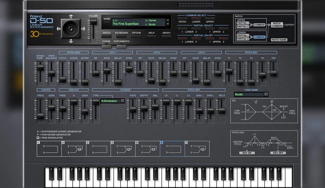325x188 pixels.
Task: Click the round joystick controller
Action: (x=71, y=29)
